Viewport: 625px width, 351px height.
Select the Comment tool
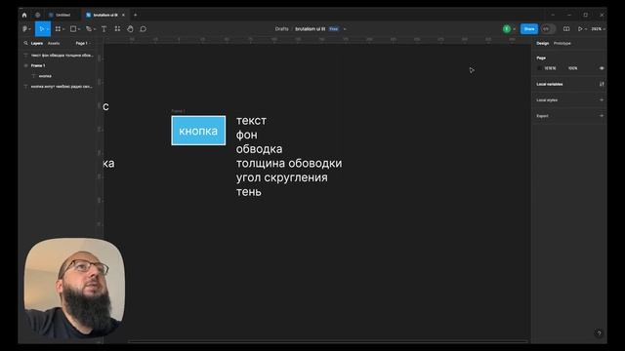point(144,29)
